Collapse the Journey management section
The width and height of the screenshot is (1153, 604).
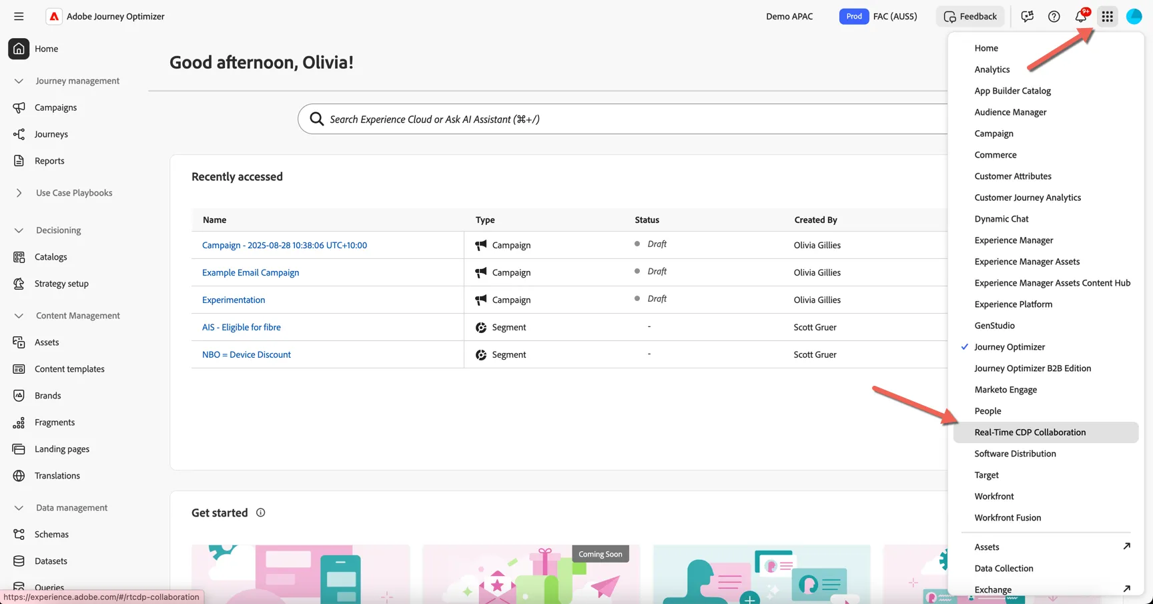point(19,81)
